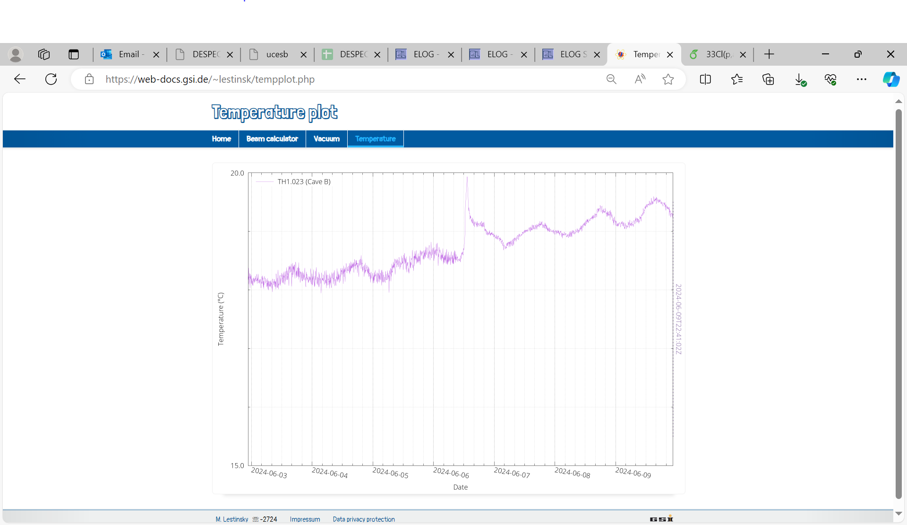
Task: Click the browser back arrow
Action: [x=20, y=79]
